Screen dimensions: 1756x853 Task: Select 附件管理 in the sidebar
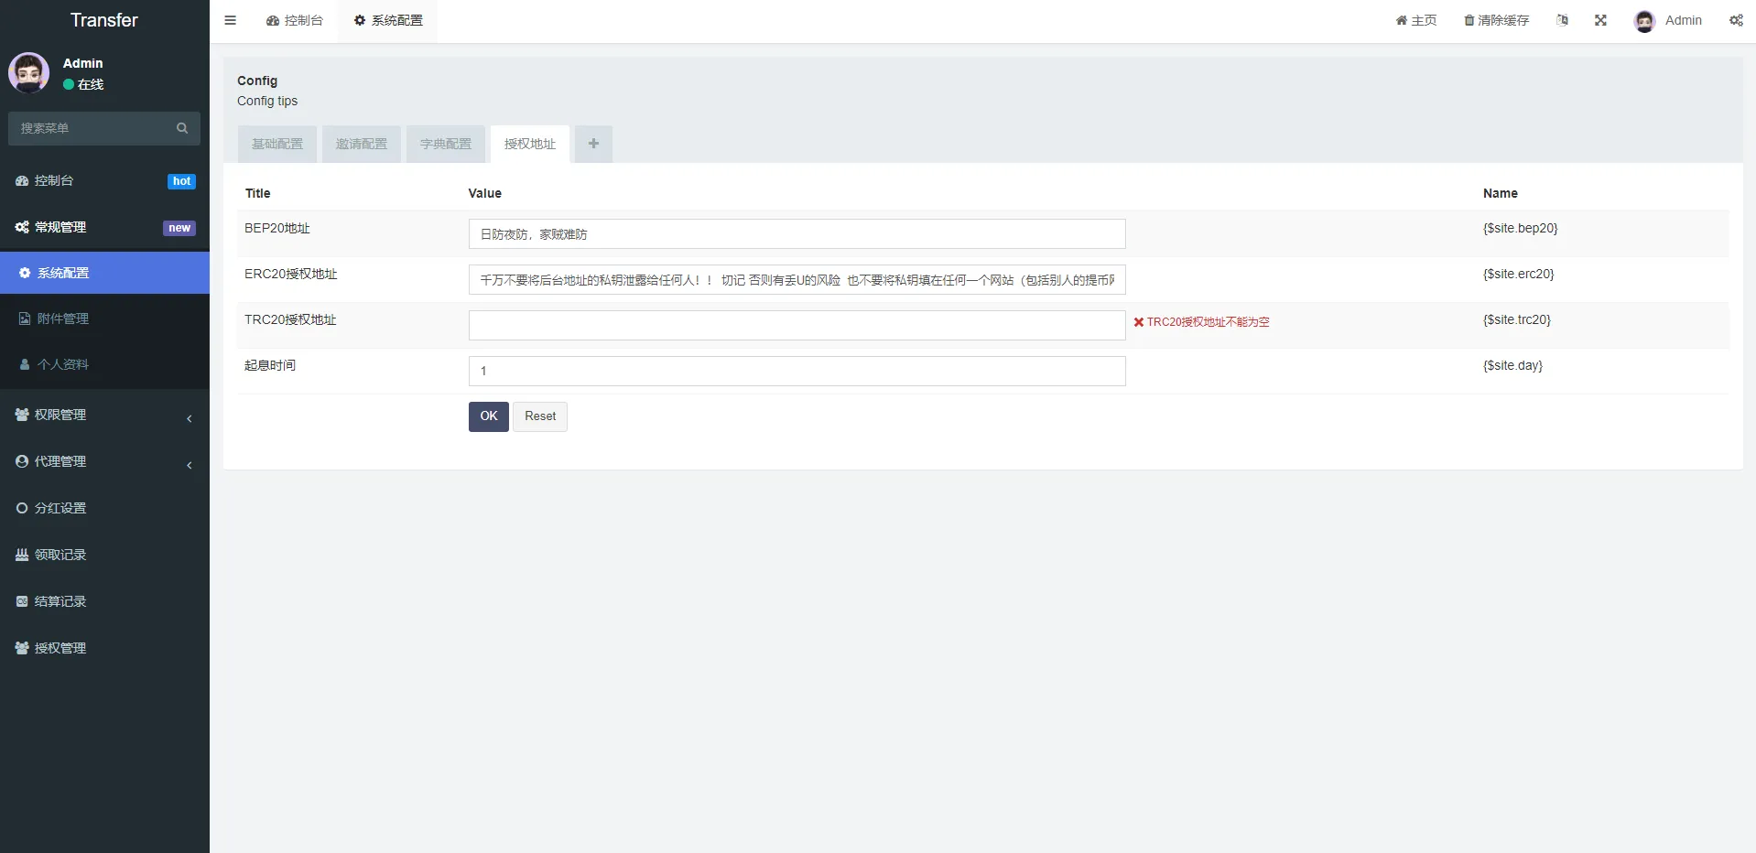(62, 318)
